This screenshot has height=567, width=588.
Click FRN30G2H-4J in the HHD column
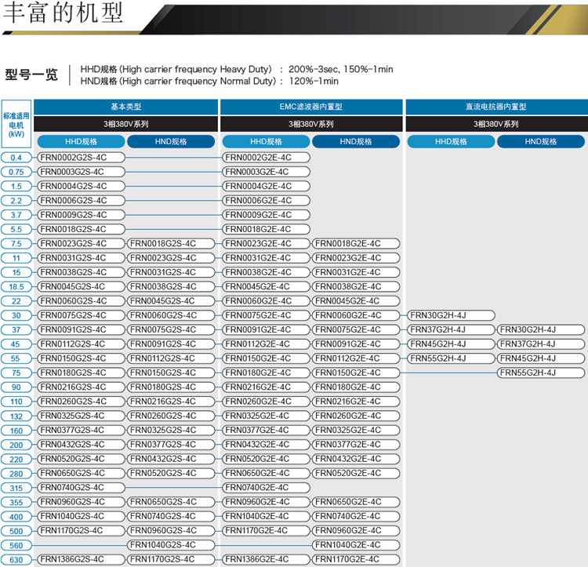[451, 315]
